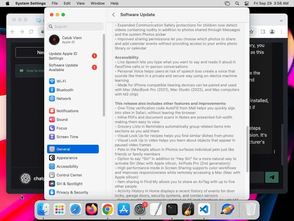Click the Software Update content scrollbar
This screenshot has height=221, width=294.
coord(247,149)
